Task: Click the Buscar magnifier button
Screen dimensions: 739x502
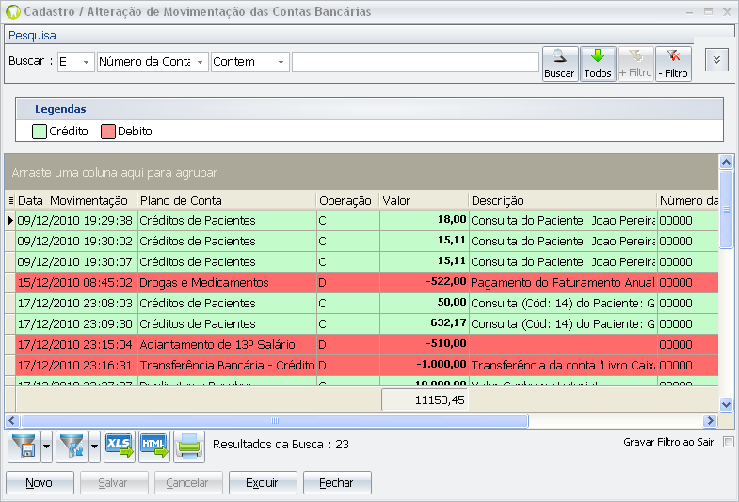Action: (560, 64)
